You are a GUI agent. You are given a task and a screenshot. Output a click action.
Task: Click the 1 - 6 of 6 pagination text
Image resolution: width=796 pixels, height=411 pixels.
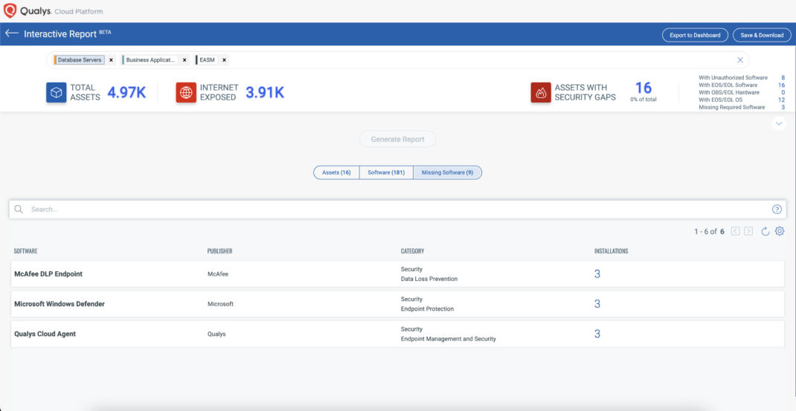click(x=709, y=231)
